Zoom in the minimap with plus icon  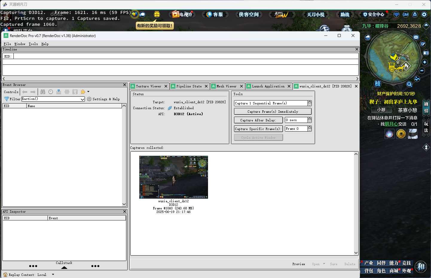pos(425,62)
